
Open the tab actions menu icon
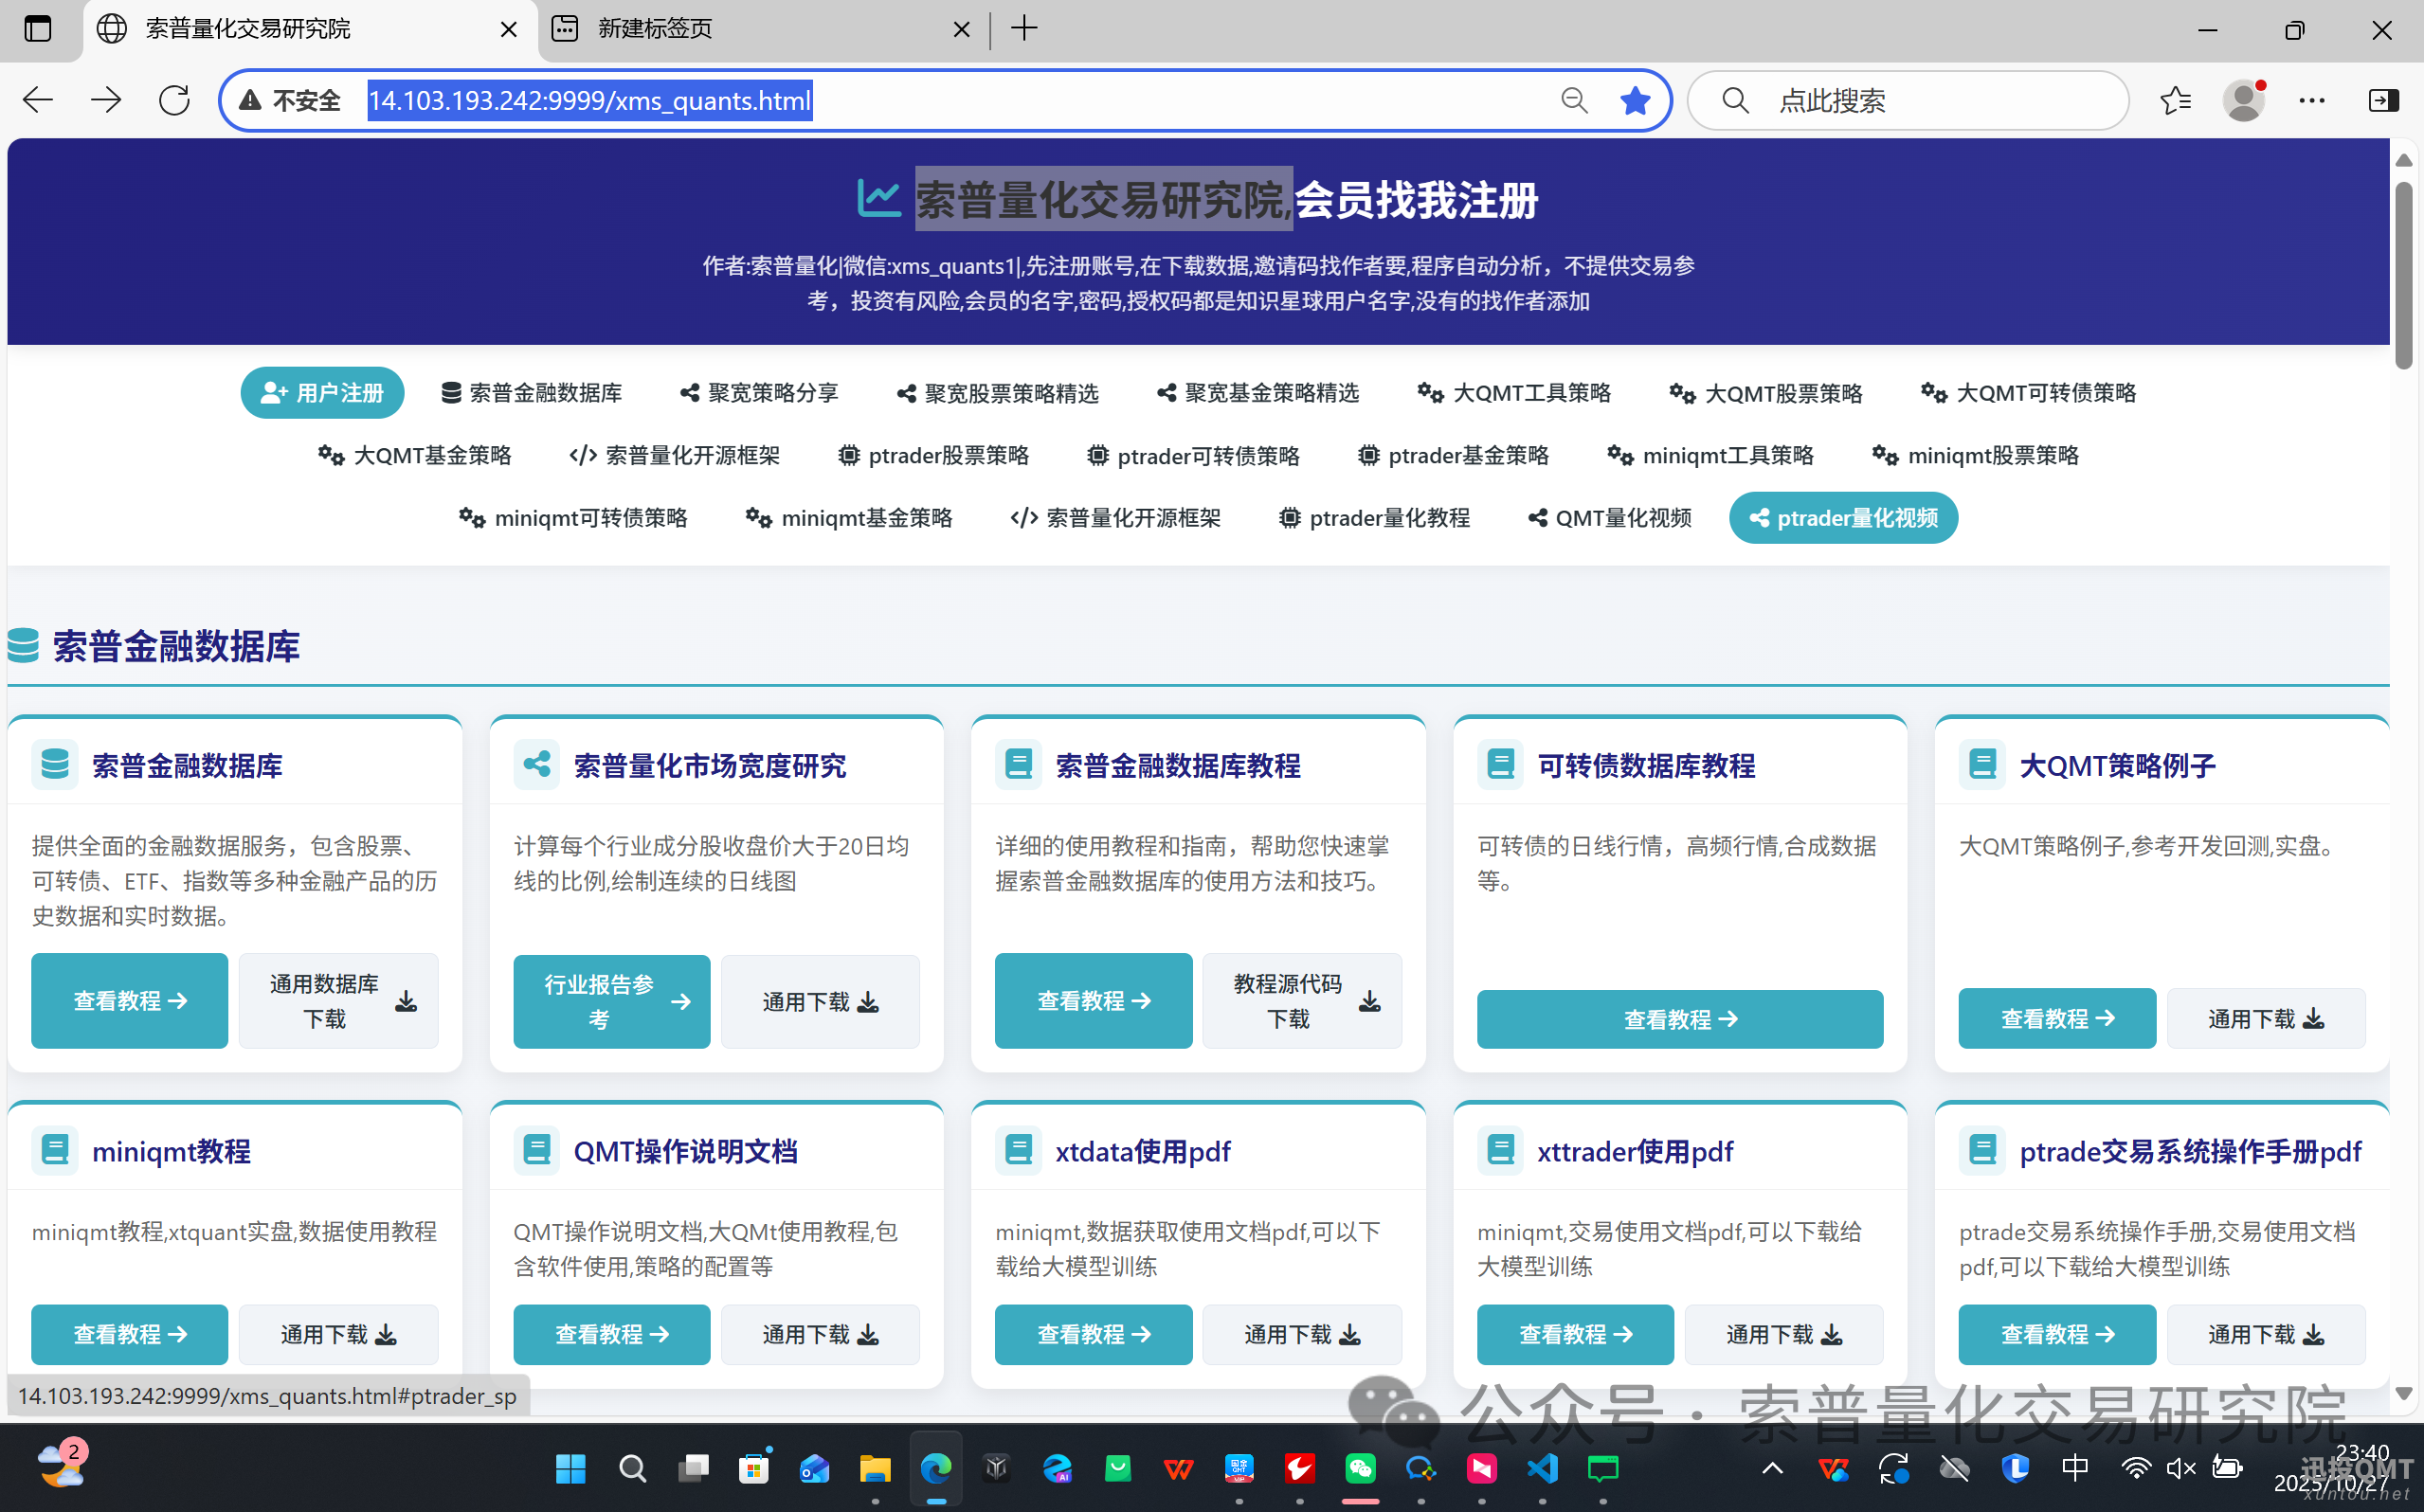click(37, 29)
